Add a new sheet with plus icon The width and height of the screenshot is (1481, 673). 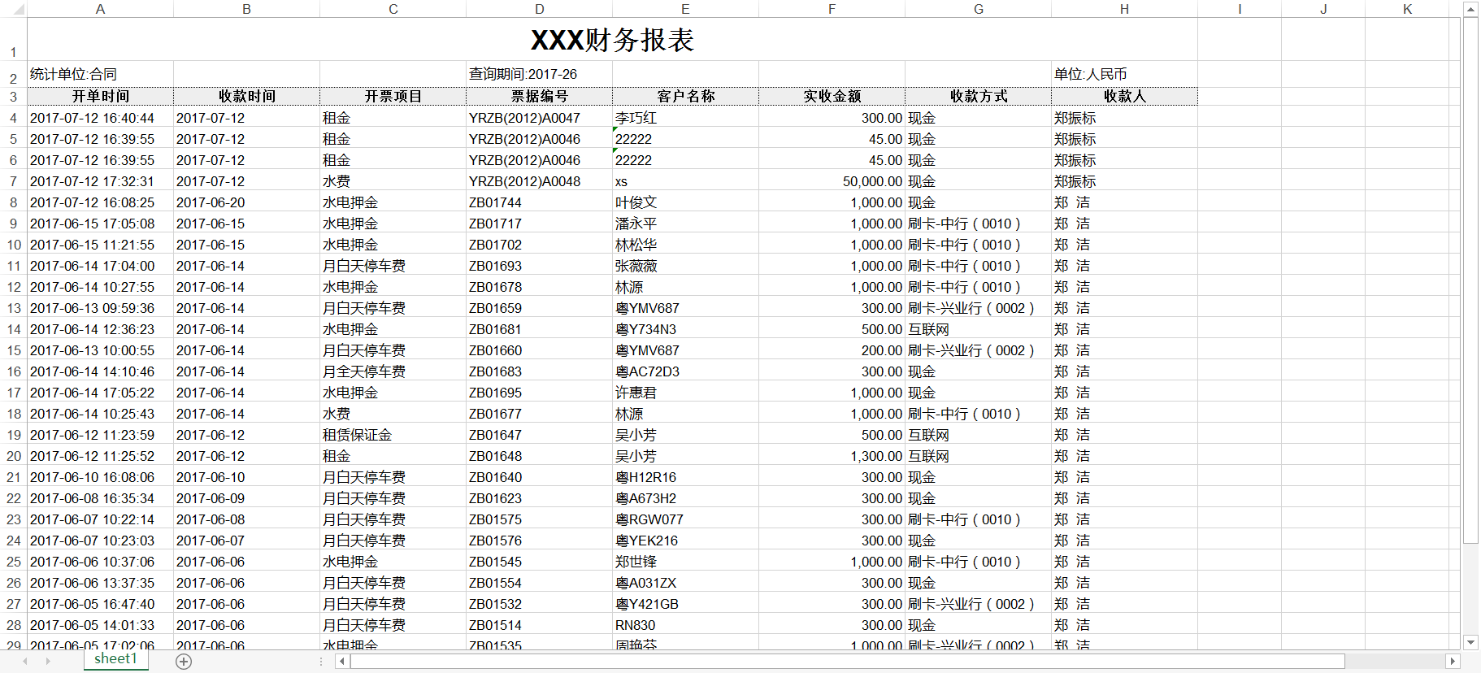tap(184, 662)
